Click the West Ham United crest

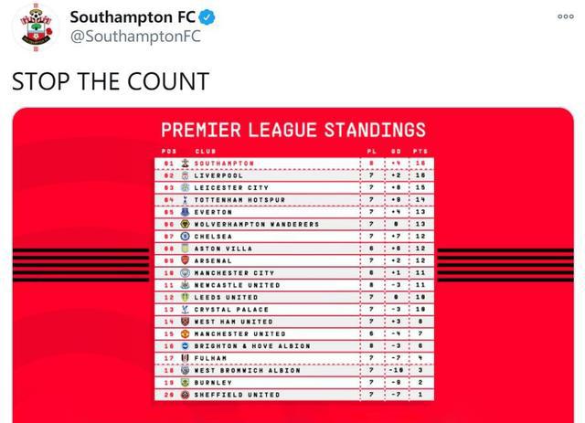(186, 323)
